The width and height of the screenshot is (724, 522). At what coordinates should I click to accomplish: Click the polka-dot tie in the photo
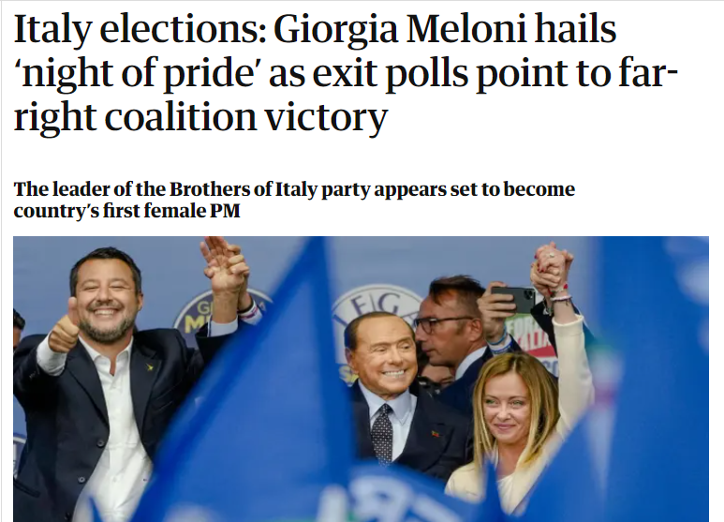pyautogui.click(x=381, y=433)
